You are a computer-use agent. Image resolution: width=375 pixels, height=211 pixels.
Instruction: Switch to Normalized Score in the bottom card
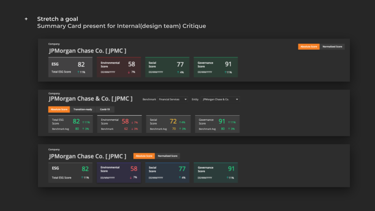(x=168, y=156)
